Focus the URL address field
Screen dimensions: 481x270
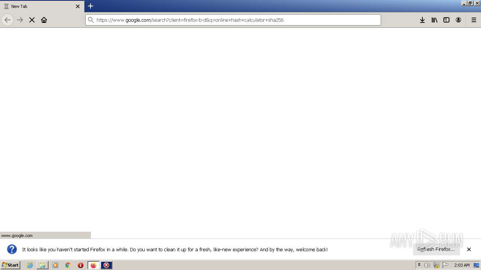point(233,20)
